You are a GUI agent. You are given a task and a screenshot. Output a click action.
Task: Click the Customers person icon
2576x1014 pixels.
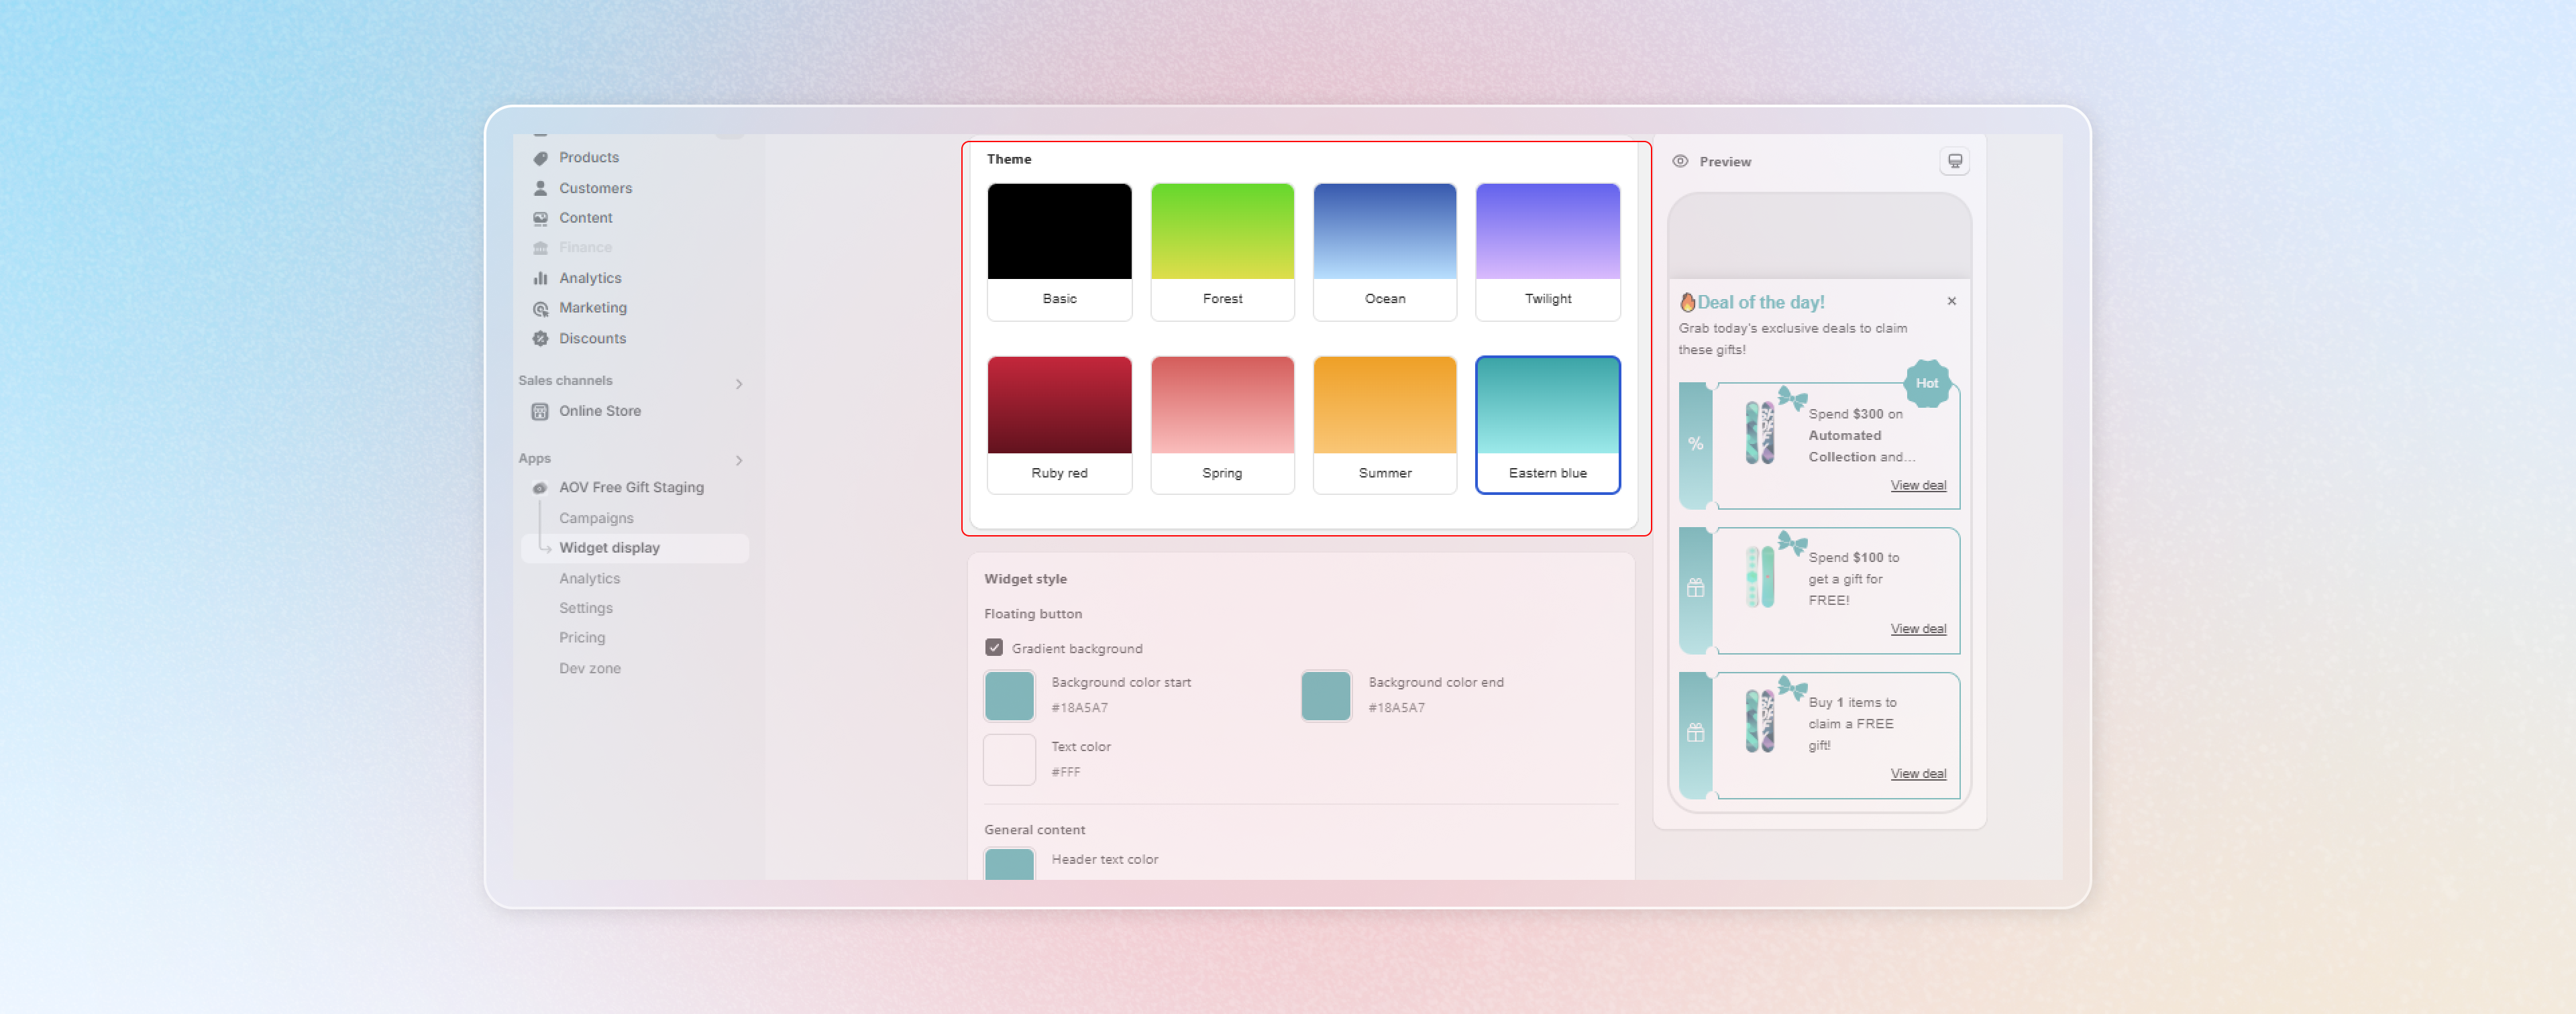click(x=540, y=188)
